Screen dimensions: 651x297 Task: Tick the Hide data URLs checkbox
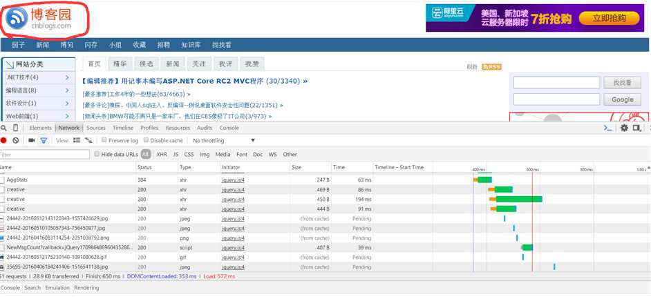click(97, 154)
